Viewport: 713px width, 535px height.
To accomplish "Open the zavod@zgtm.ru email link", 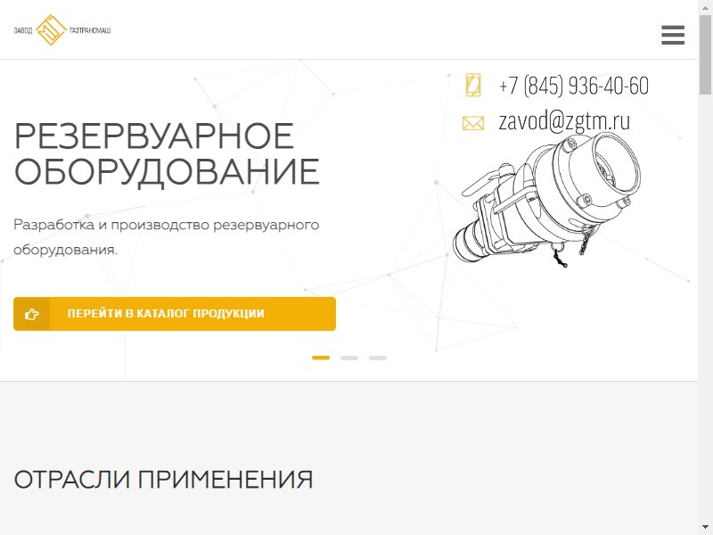I will click(x=564, y=121).
